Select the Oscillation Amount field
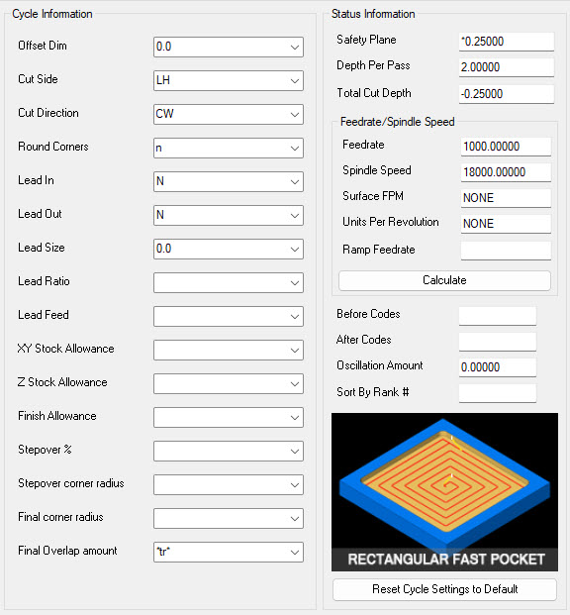This screenshot has height=615, width=570. tap(498, 367)
